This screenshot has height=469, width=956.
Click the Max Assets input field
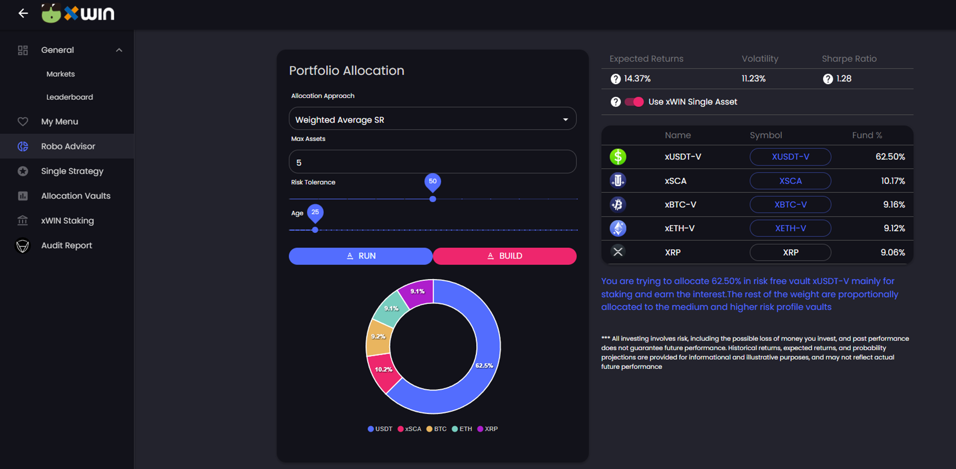tap(432, 162)
